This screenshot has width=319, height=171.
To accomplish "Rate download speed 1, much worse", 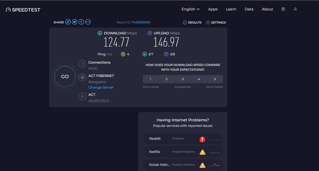I will point(151,79).
